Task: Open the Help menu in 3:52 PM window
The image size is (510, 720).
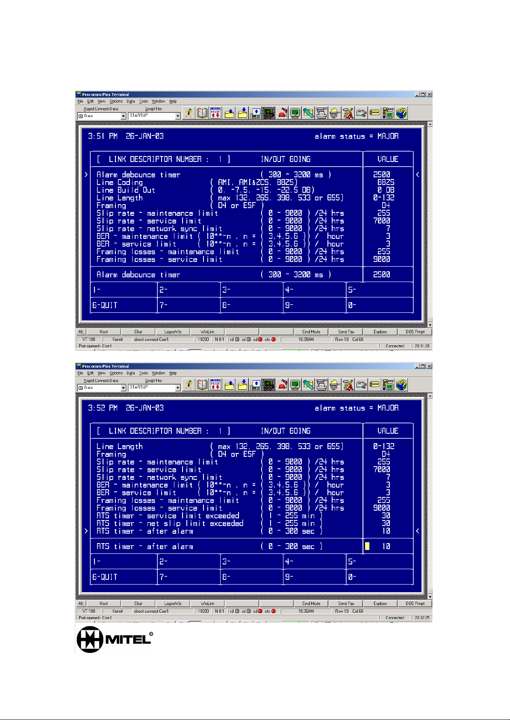Action: pyautogui.click(x=173, y=373)
